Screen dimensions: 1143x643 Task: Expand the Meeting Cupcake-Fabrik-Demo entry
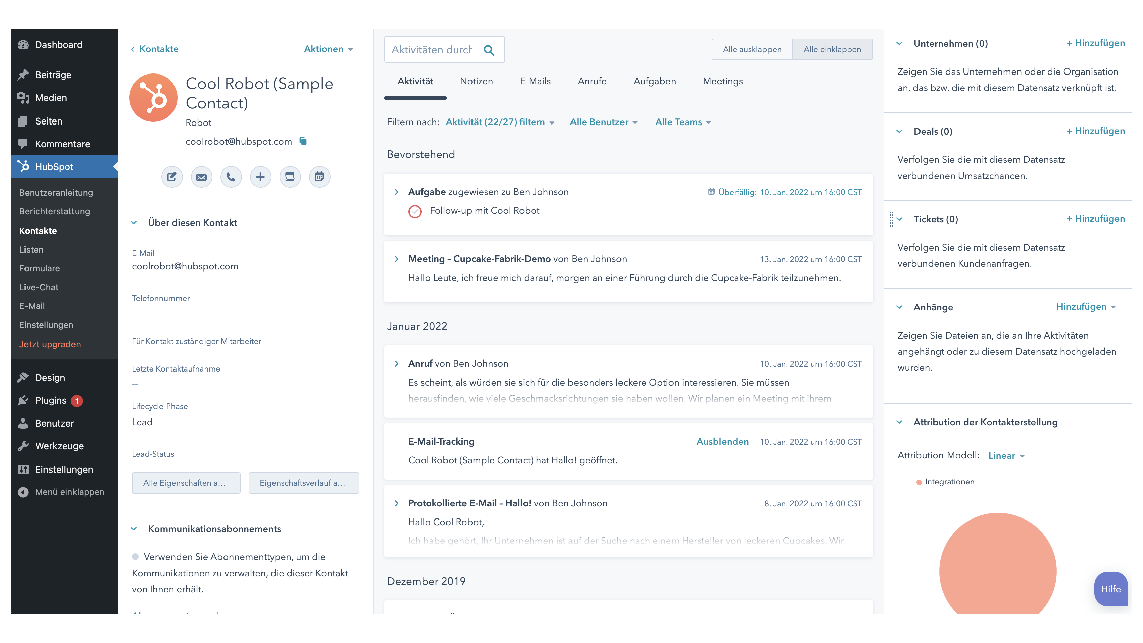pyautogui.click(x=397, y=259)
